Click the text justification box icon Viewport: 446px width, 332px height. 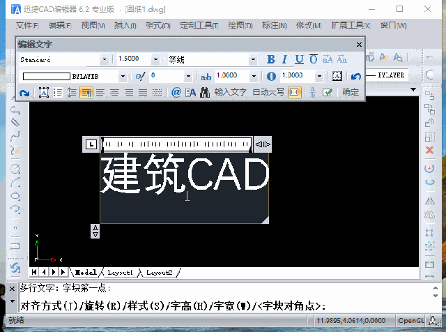pyautogui.click(x=43, y=92)
